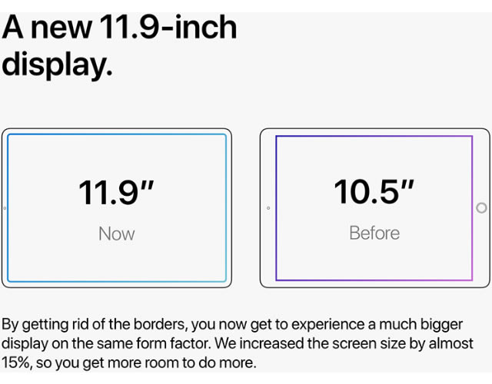Screen dimensions: 492x384
Task: Click the front camera dot on the Now tablet
Action: click(x=5, y=208)
